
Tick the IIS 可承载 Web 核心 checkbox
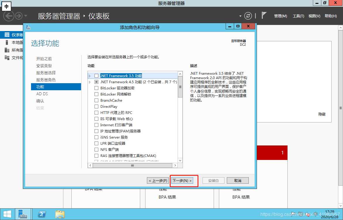click(97, 119)
